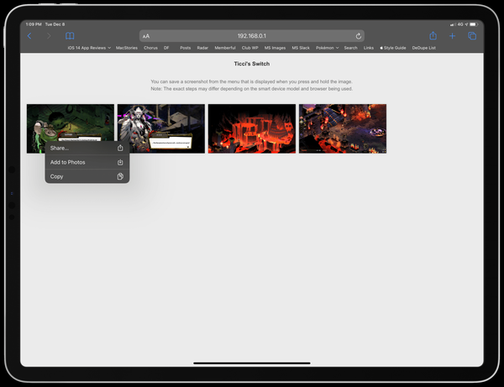Tap the home indicator bar at bottom
504x387 pixels.
point(252,363)
